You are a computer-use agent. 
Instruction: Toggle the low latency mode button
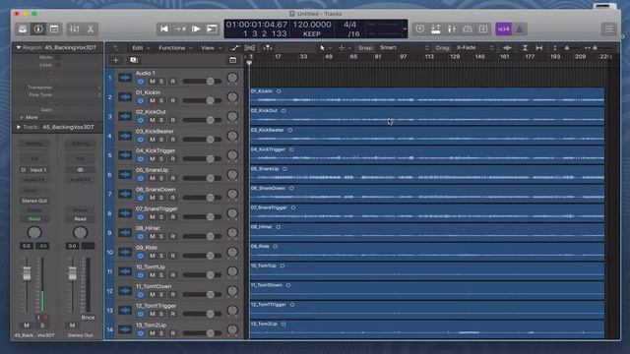pyautogui.click(x=468, y=29)
